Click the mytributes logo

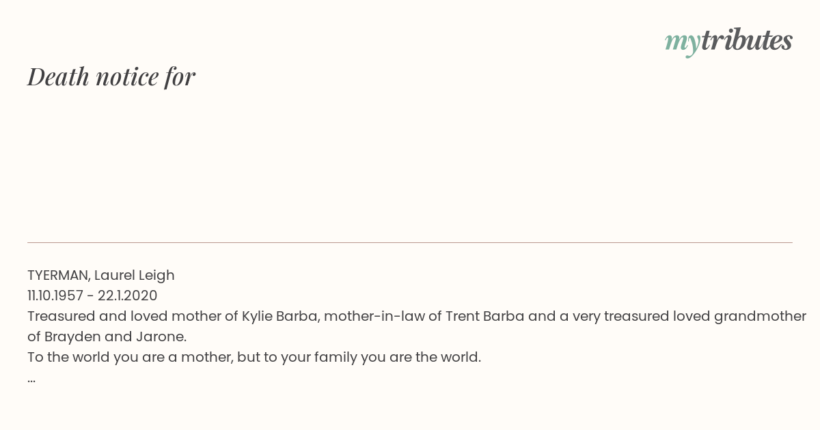point(728,41)
